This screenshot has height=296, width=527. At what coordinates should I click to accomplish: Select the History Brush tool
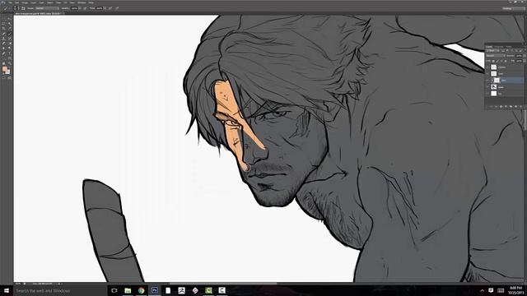(9, 39)
